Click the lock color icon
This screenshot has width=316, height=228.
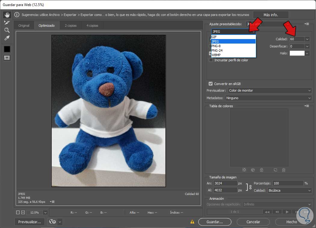click(x=262, y=170)
